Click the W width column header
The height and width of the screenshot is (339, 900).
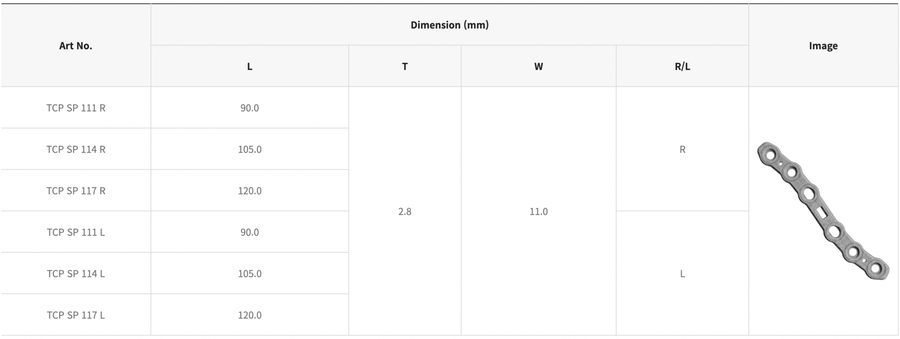click(538, 66)
